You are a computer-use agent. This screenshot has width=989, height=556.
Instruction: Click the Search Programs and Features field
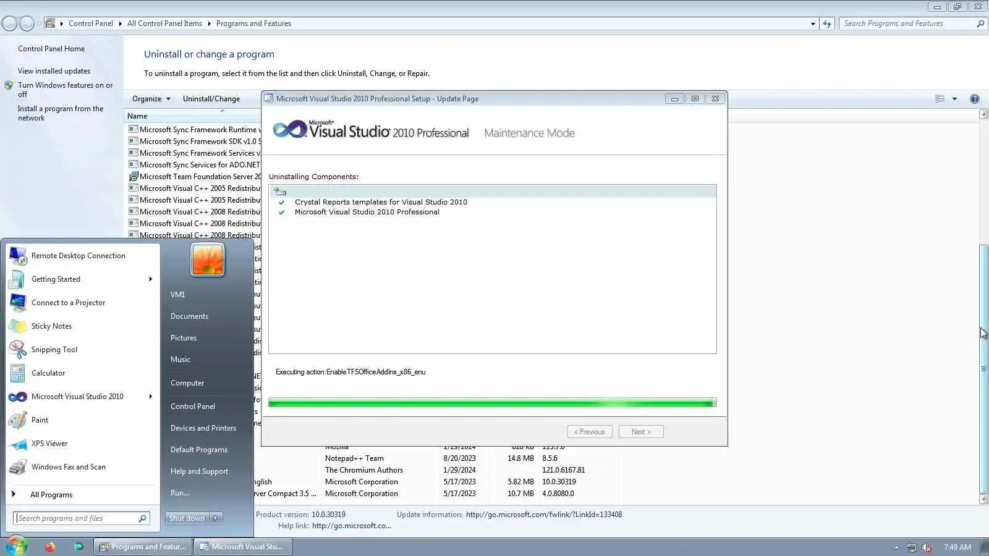click(x=907, y=23)
